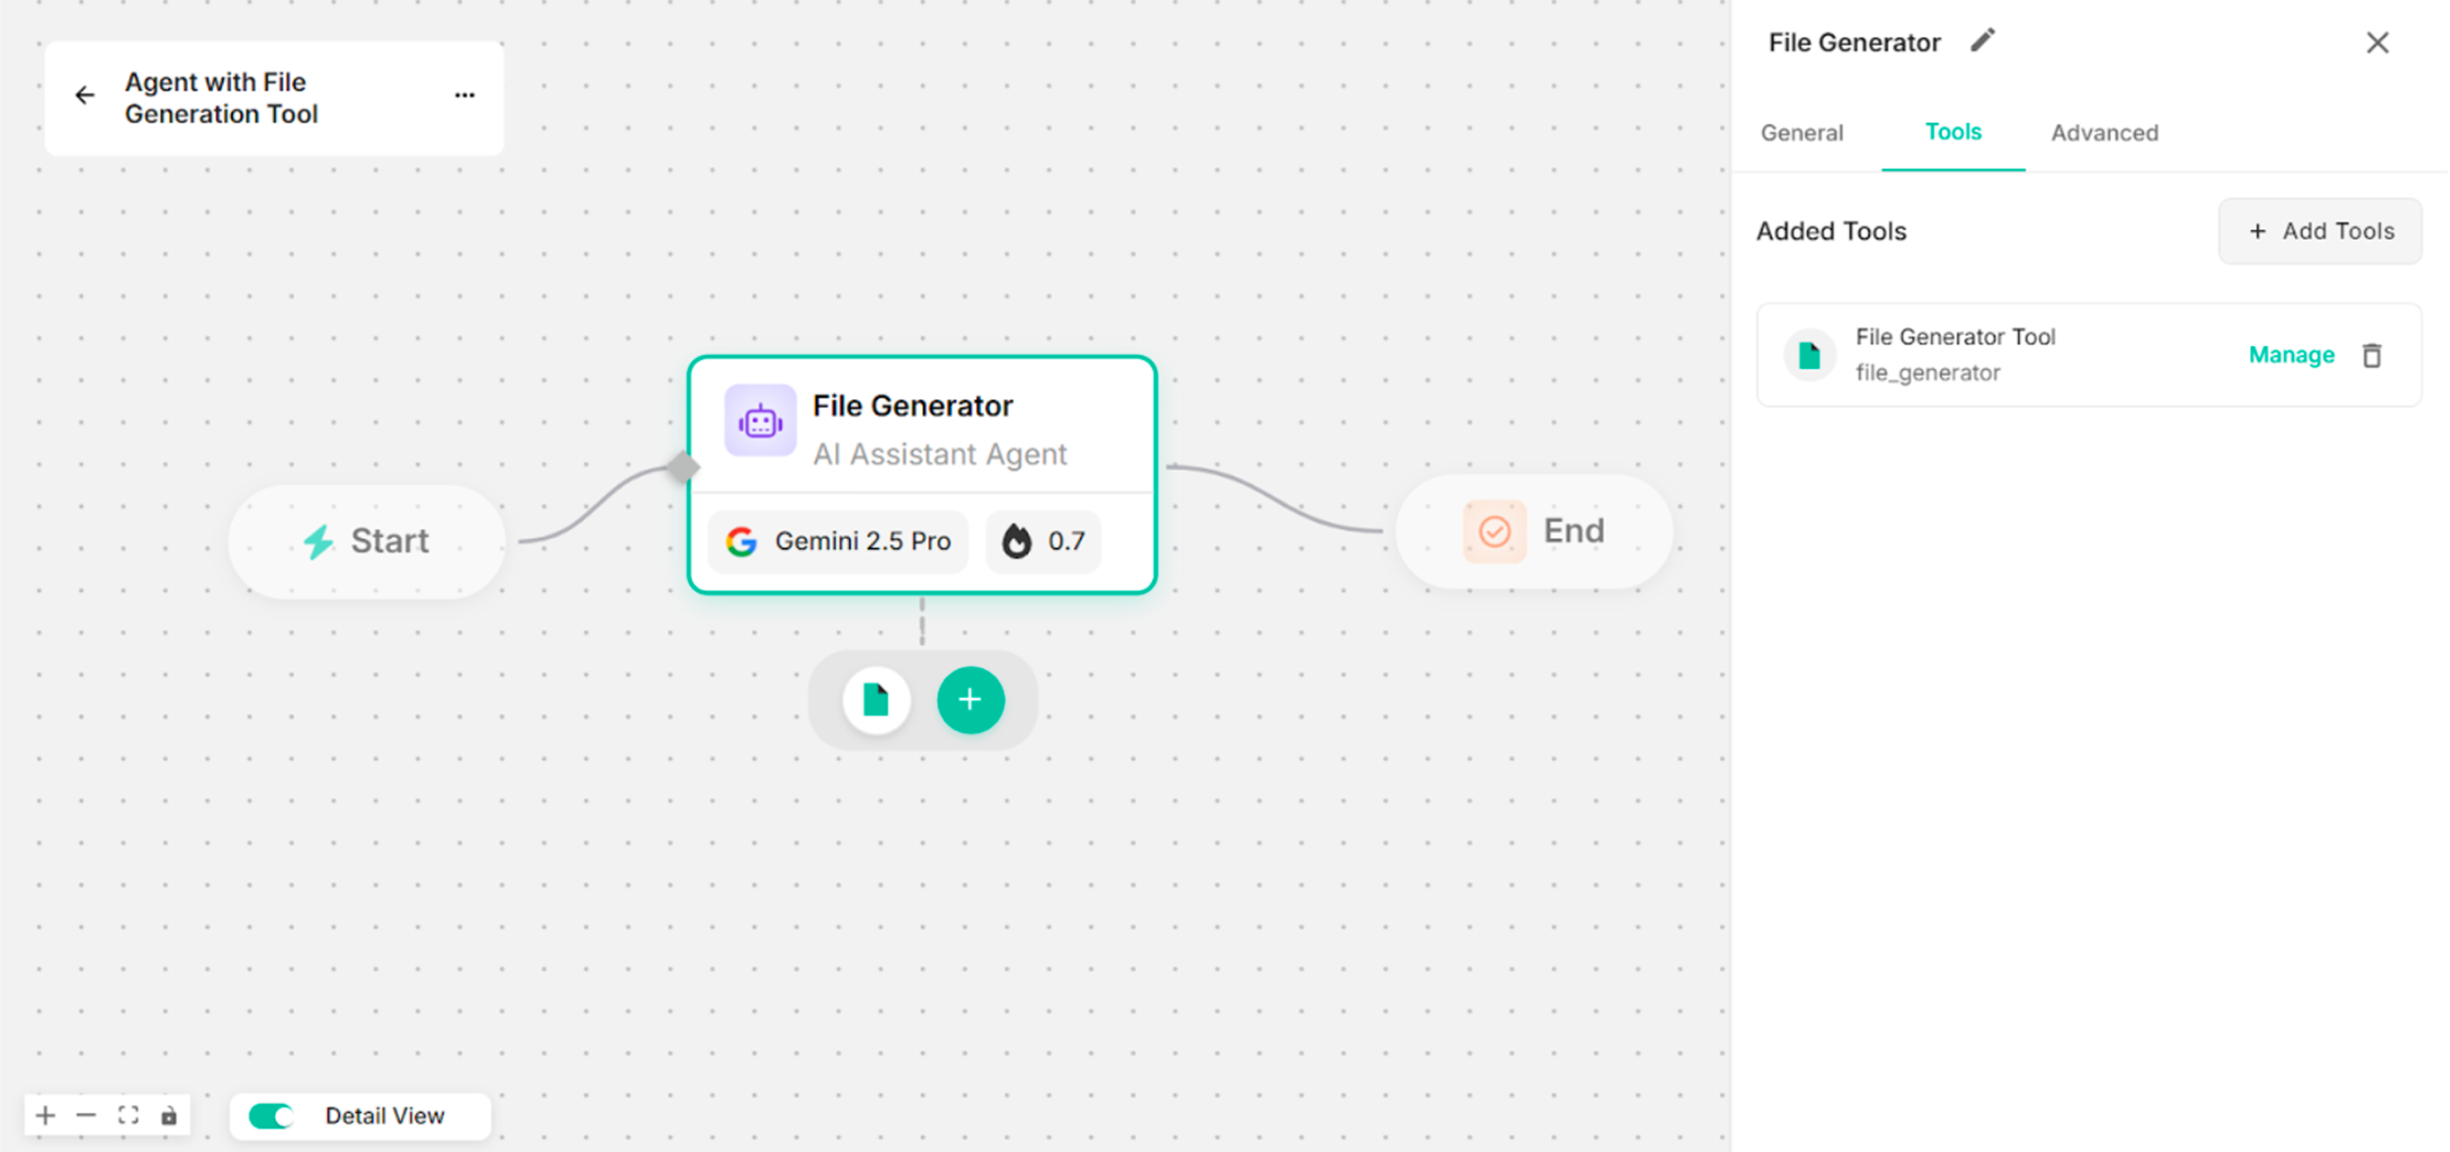This screenshot has width=2450, height=1152.
Task: Close the File Generator panel
Action: pyautogui.click(x=2378, y=42)
